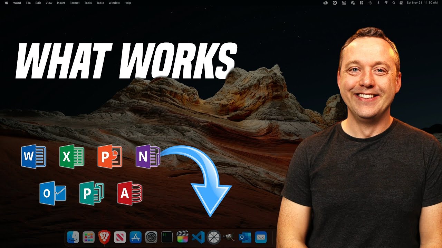Open the Word application menu
Viewport: 442px width, 248px height.
coord(17,3)
